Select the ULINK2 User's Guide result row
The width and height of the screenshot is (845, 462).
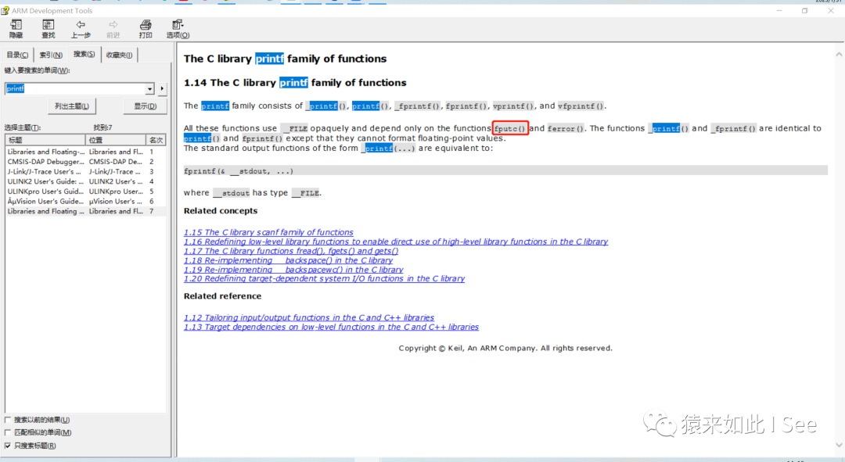86,181
